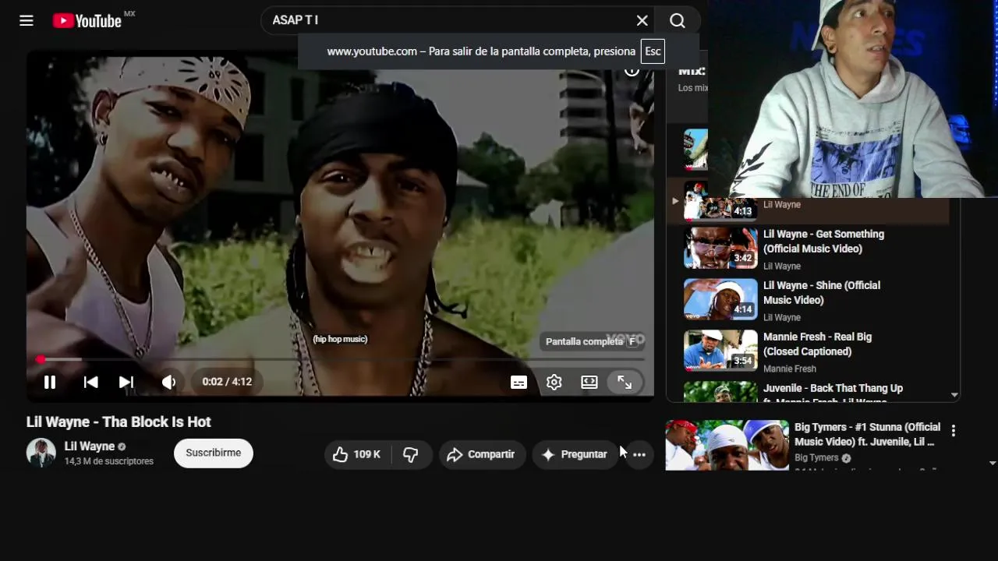Screen dimensions: 998x561
Task: Click the 0:02 / 4:12 time display
Action: pyautogui.click(x=227, y=382)
